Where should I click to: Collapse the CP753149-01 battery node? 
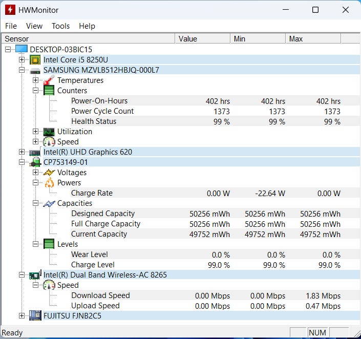pos(22,162)
